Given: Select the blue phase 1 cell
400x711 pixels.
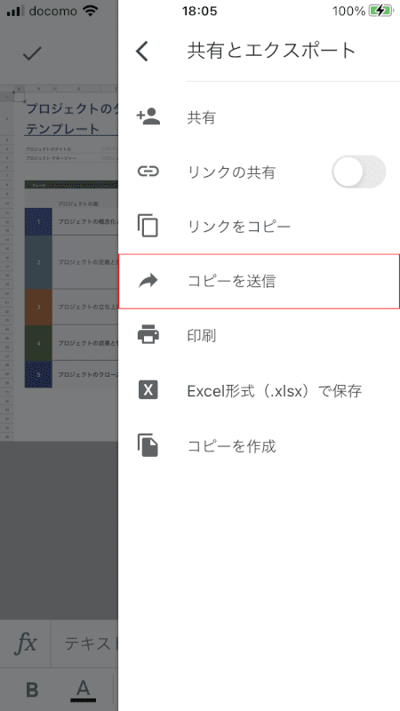Looking at the screenshot, I should pos(38,221).
